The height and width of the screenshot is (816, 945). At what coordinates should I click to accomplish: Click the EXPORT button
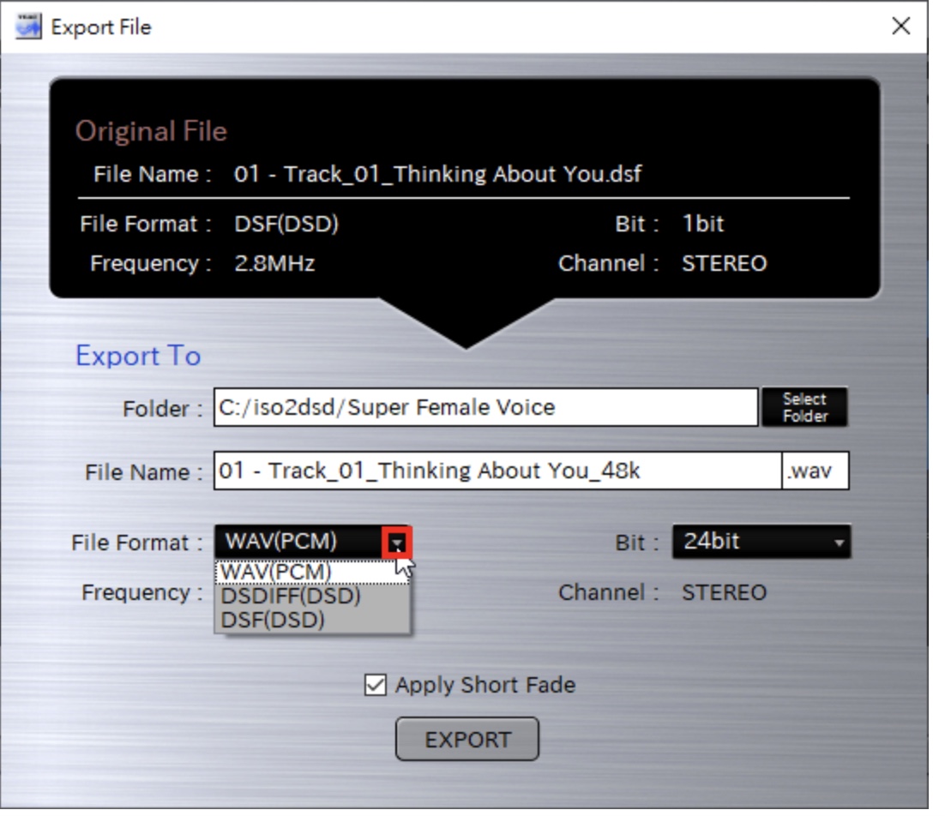[467, 739]
